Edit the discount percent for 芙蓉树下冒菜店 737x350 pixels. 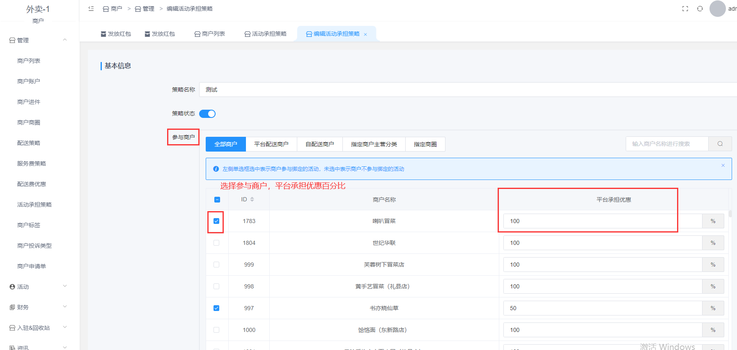pyautogui.click(x=603, y=265)
